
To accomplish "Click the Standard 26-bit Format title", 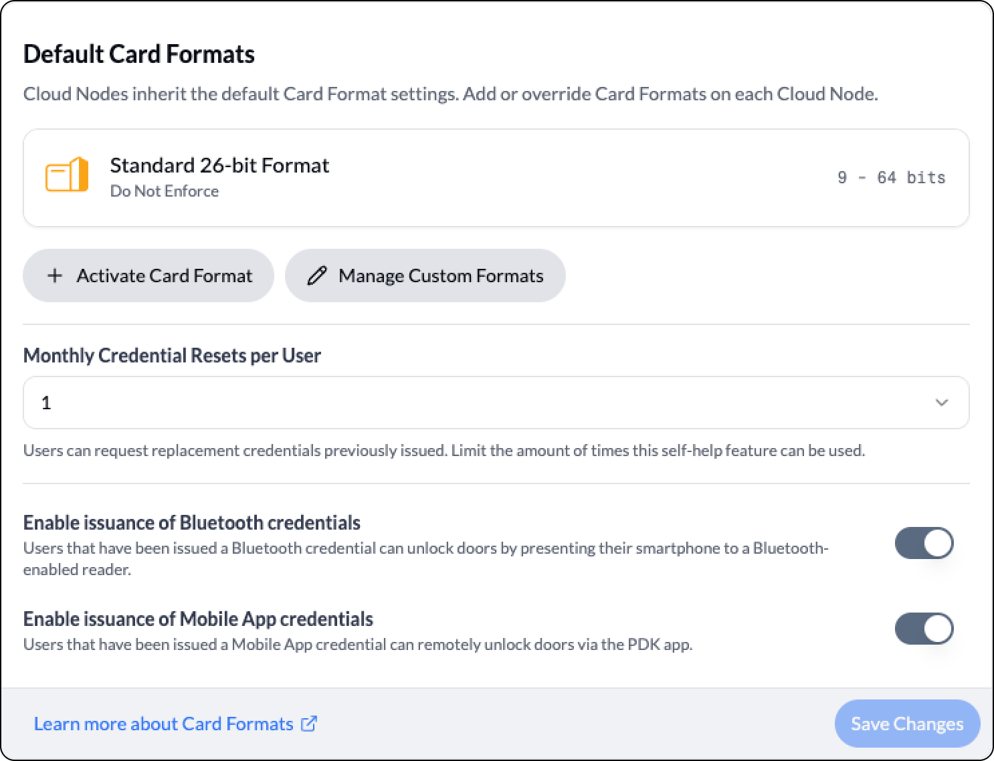I will (x=219, y=165).
